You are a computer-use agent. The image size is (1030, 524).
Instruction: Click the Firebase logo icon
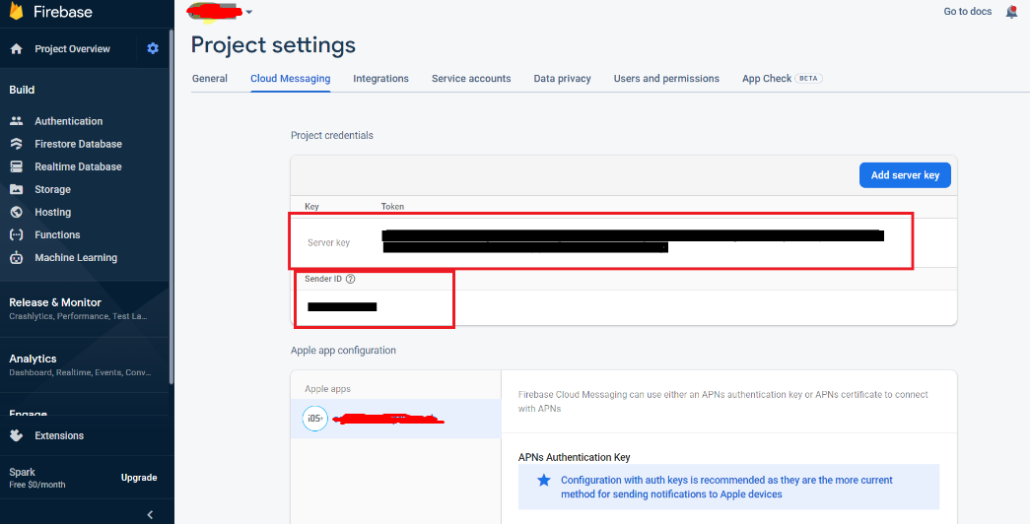16,12
